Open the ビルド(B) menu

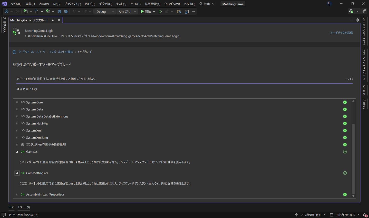(90, 4)
